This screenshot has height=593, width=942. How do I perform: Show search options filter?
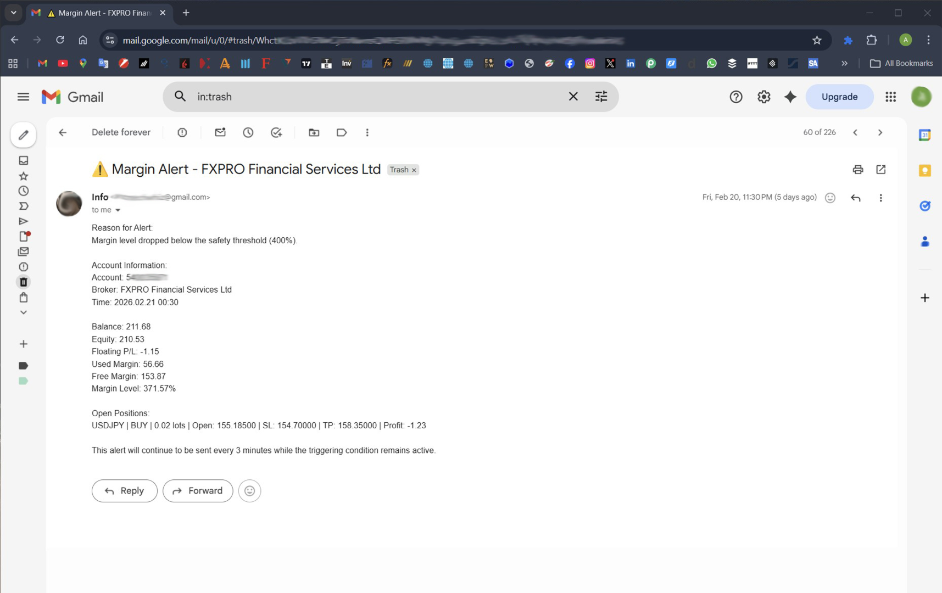[601, 97]
